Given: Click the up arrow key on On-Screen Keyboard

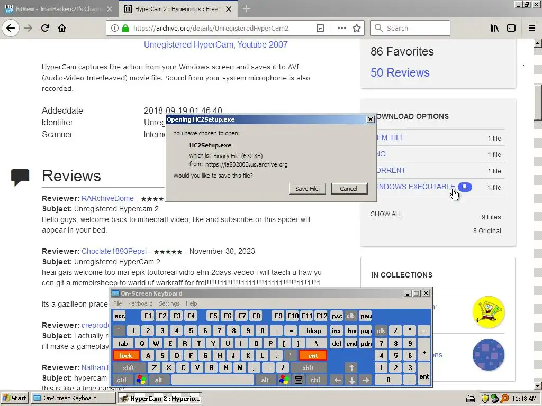Looking at the screenshot, I should point(351,368).
